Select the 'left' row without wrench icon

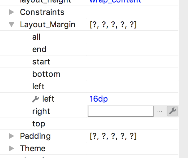38,87
